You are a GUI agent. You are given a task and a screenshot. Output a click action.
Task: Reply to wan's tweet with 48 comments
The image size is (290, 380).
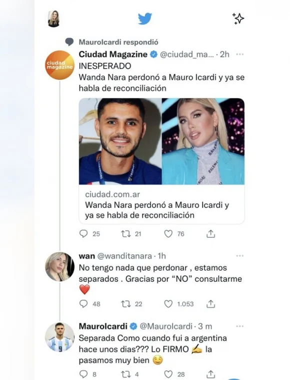[x=83, y=304]
